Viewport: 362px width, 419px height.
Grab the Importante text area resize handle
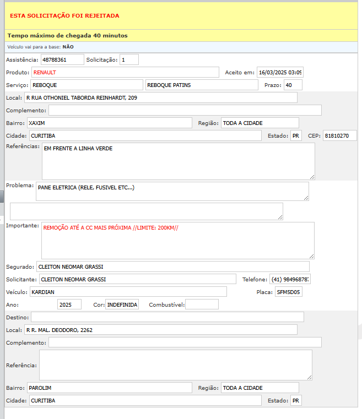pyautogui.click(x=311, y=256)
